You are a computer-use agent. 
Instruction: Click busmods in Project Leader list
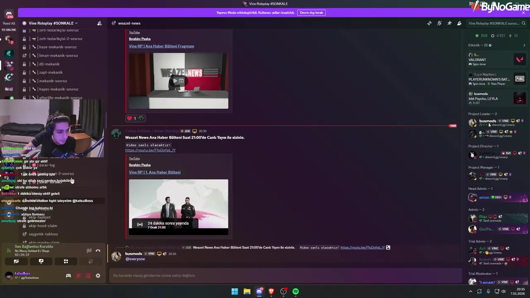click(497, 123)
